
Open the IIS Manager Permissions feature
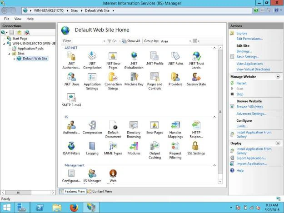(x=92, y=176)
